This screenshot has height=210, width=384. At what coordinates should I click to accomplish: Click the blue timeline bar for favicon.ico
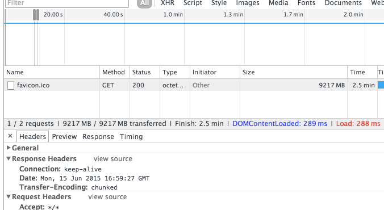click(381, 85)
